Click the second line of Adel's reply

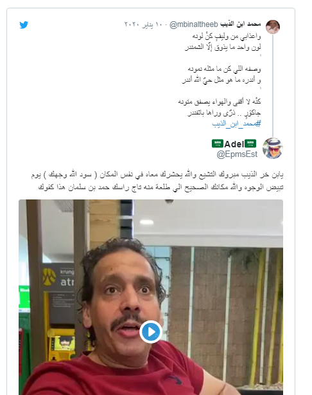tap(160, 187)
